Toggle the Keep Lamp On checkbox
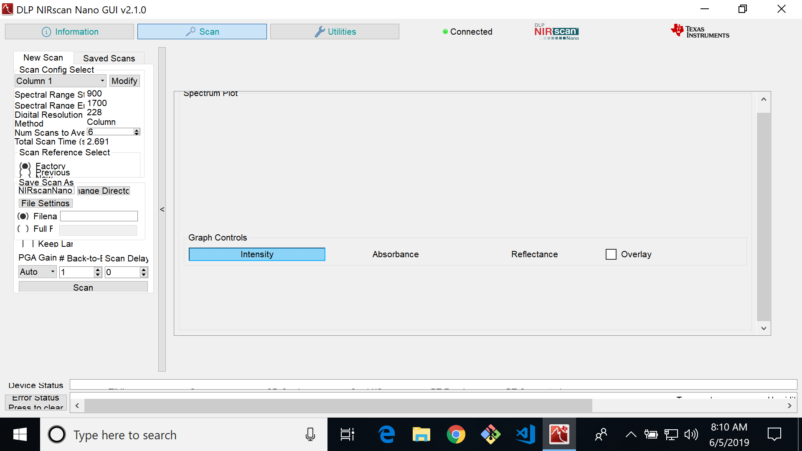Image resolution: width=802 pixels, height=451 pixels. pyautogui.click(x=28, y=244)
